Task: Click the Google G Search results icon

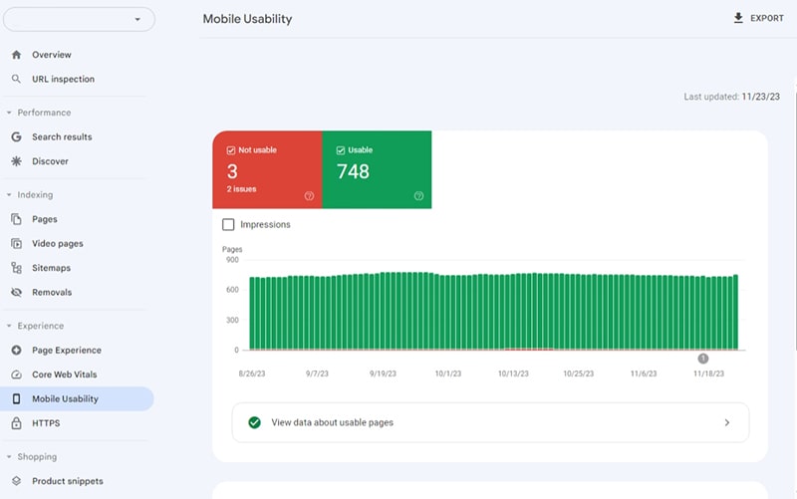Action: 16,136
